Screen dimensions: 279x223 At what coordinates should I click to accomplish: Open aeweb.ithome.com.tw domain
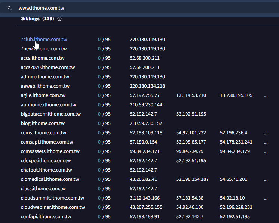(x=45, y=86)
